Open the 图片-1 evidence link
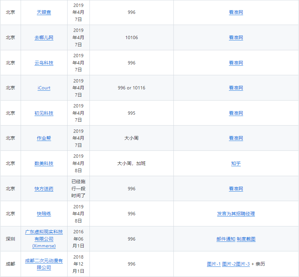Viewport: 299px width, 277px height. click(214, 264)
